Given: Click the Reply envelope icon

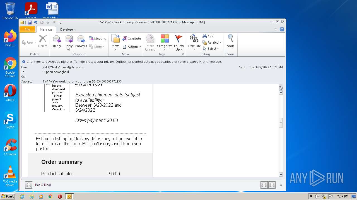Looking at the screenshot, I should 57,42.
